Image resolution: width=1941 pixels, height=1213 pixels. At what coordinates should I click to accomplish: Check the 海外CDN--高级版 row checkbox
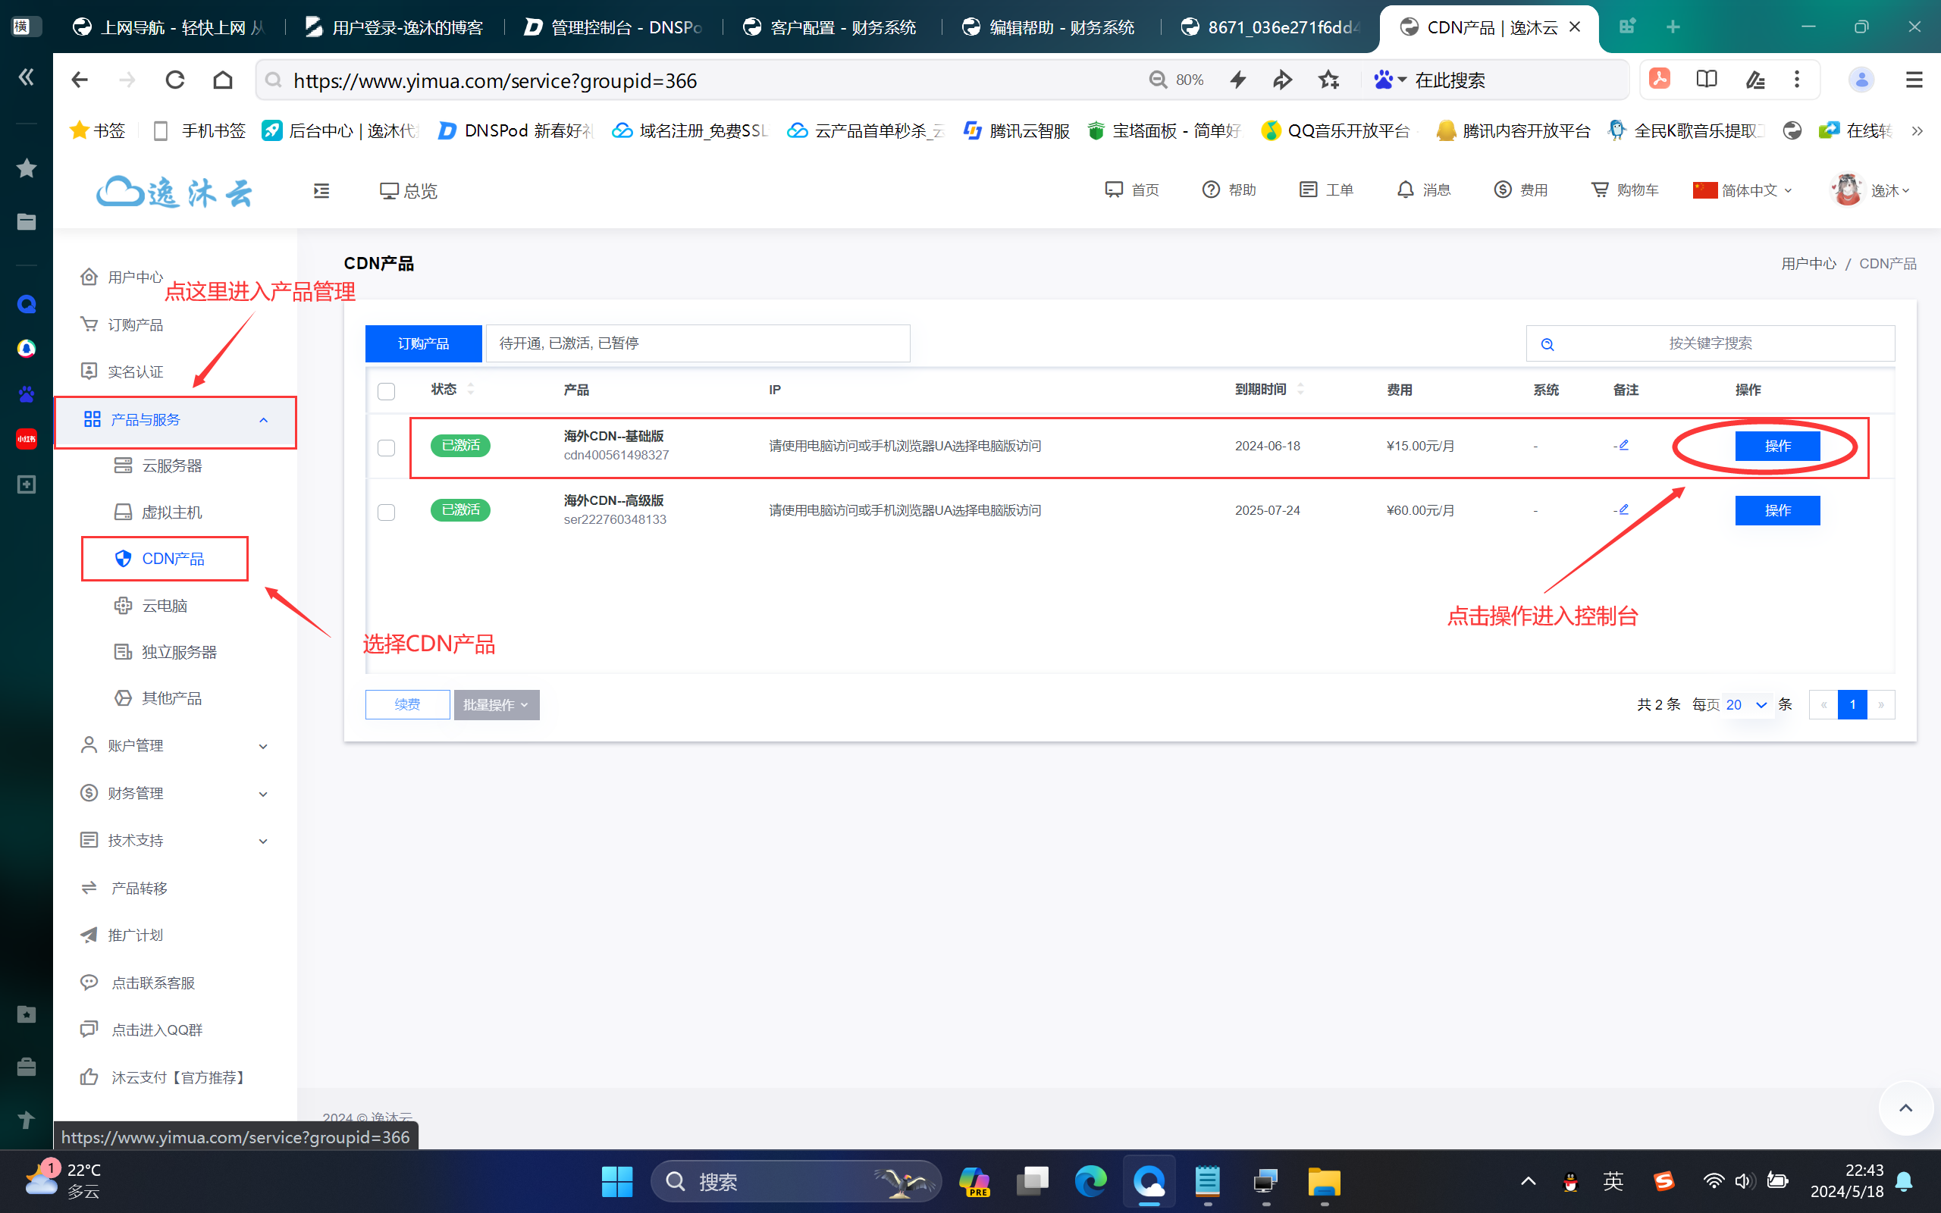387,512
